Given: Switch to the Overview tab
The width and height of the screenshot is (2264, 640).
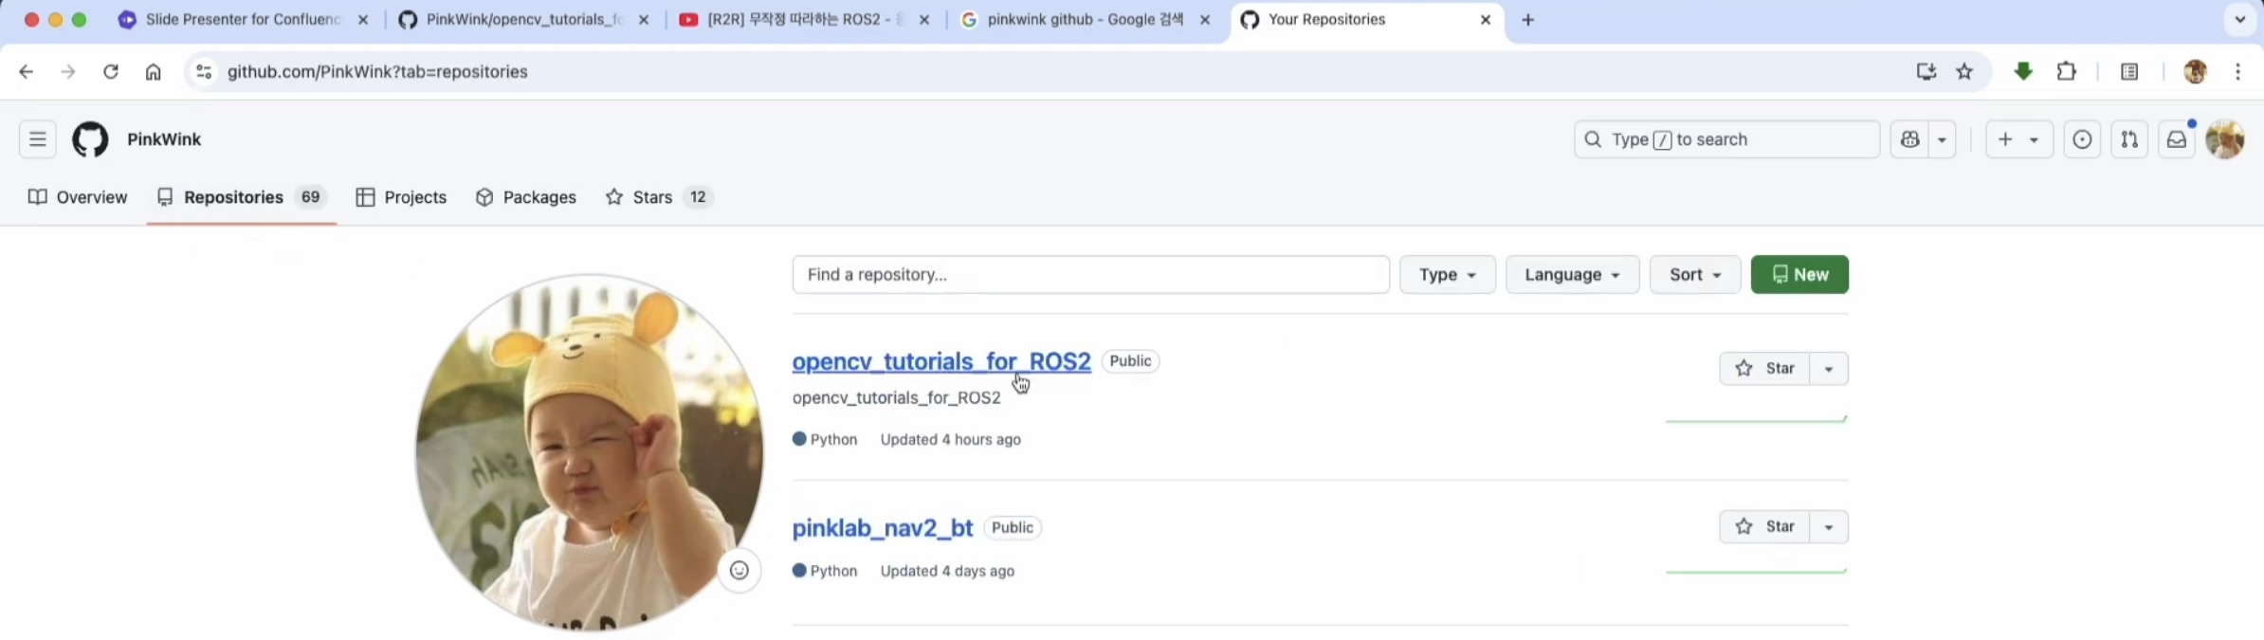Looking at the screenshot, I should pyautogui.click(x=78, y=197).
